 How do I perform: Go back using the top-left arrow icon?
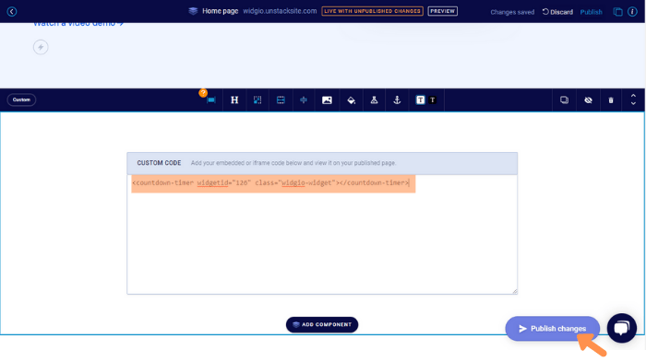(11, 12)
